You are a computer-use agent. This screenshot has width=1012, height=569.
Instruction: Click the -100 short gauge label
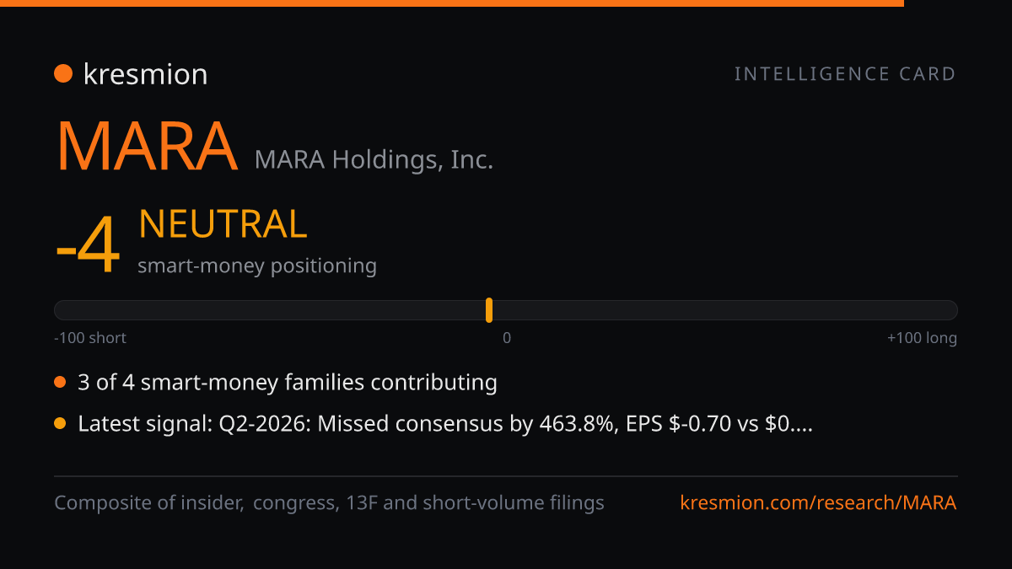pos(90,338)
